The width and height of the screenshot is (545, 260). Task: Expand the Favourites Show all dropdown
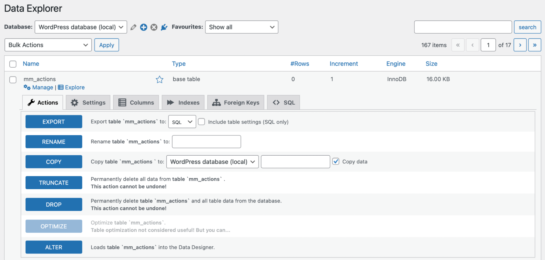tap(241, 27)
